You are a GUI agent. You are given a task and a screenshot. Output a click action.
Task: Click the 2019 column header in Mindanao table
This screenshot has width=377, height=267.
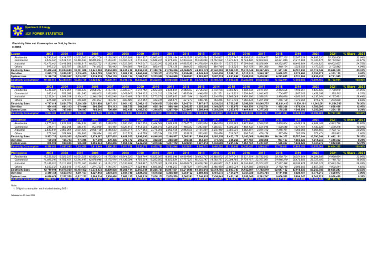[x=297, y=119]
